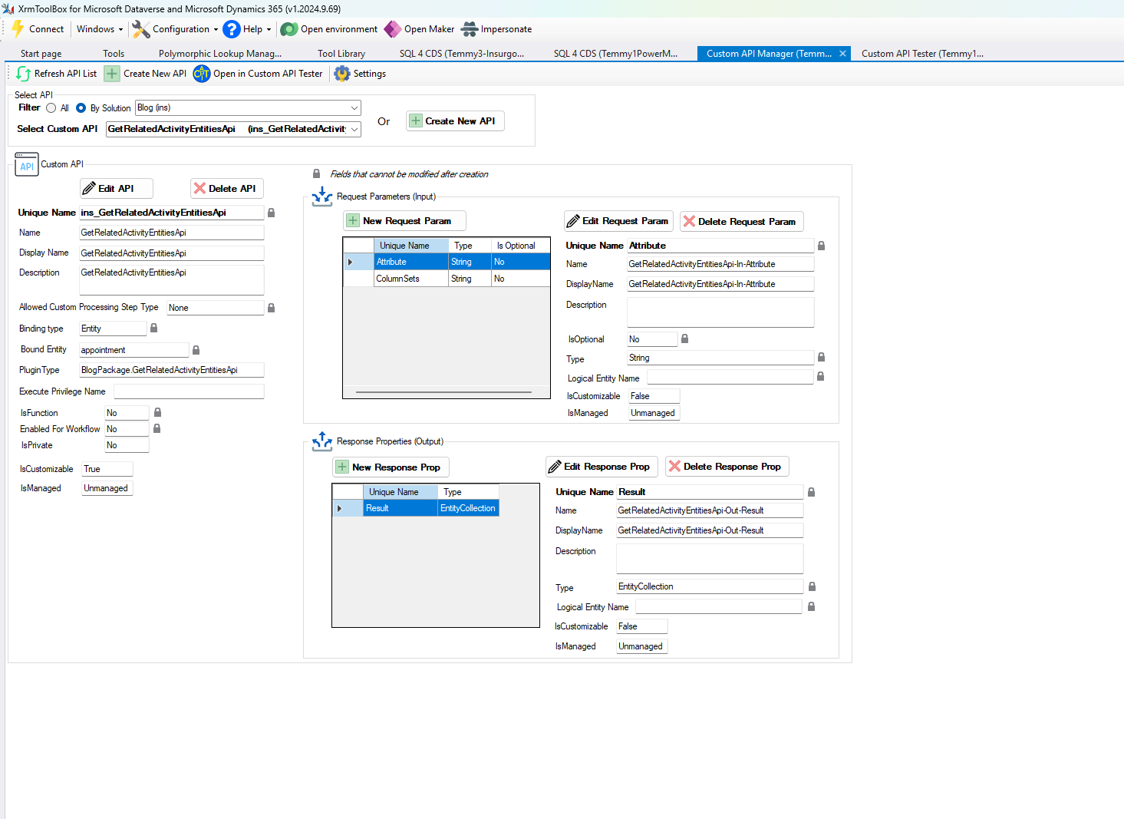This screenshot has height=819, width=1124.
Task: Expand the Help menu arrow
Action: pos(269,30)
